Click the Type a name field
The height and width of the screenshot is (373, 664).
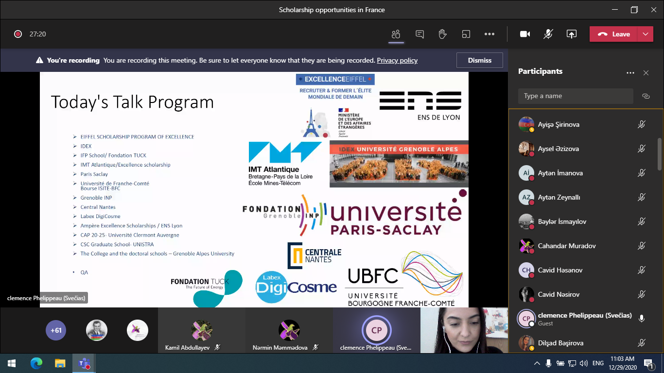click(576, 96)
